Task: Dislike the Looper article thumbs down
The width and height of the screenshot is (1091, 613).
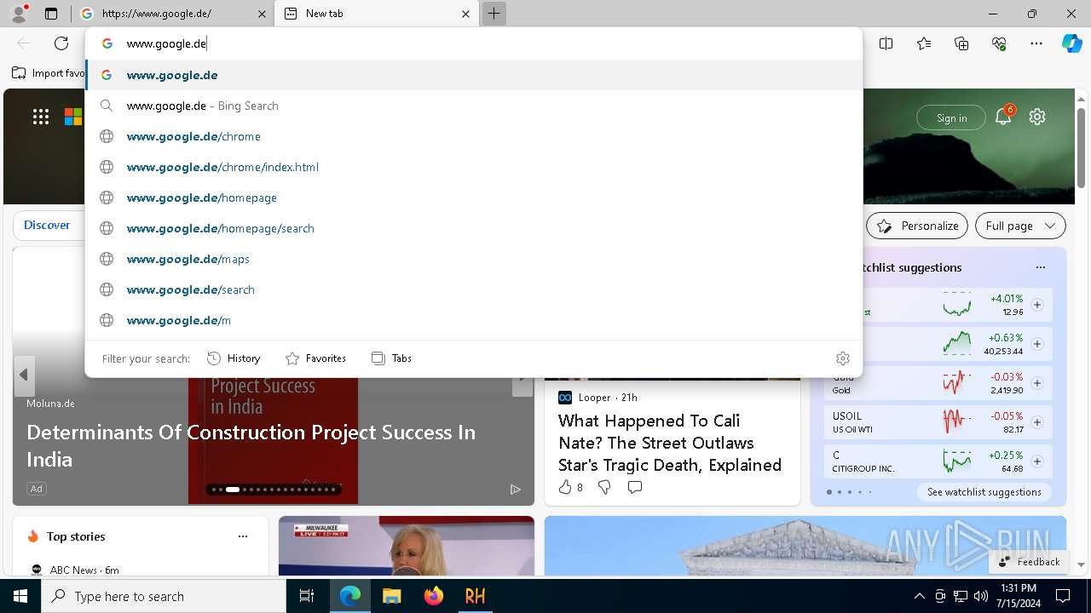Action: coord(604,487)
